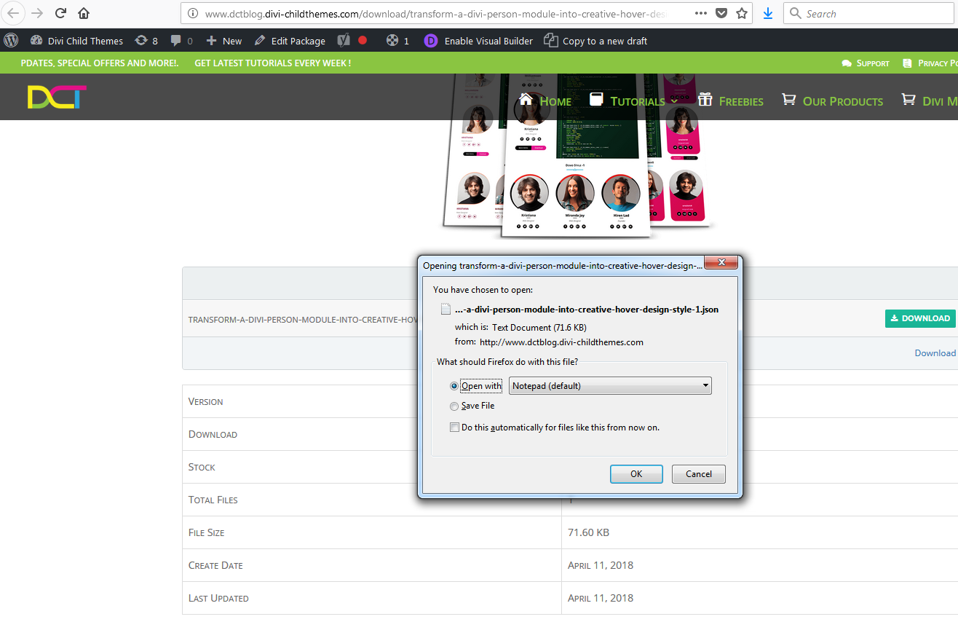This screenshot has width=958, height=630.
Task: Open the Notepad (default) application dropdown
Action: pyautogui.click(x=609, y=386)
